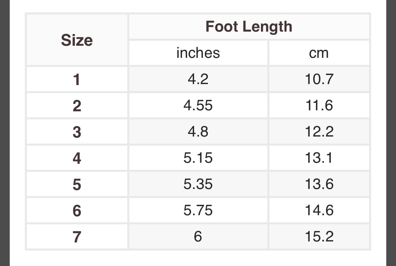The height and width of the screenshot is (266, 396).
Task: Click the 10.7 cm cell
Action: click(x=319, y=79)
